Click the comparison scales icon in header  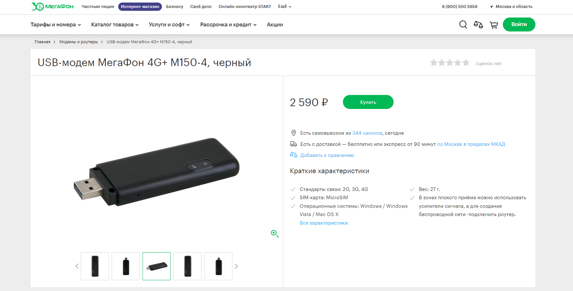[478, 25]
